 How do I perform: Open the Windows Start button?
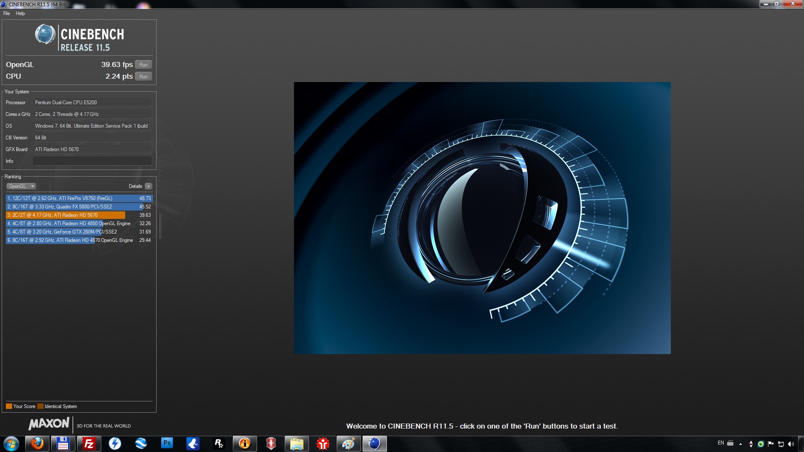point(11,443)
